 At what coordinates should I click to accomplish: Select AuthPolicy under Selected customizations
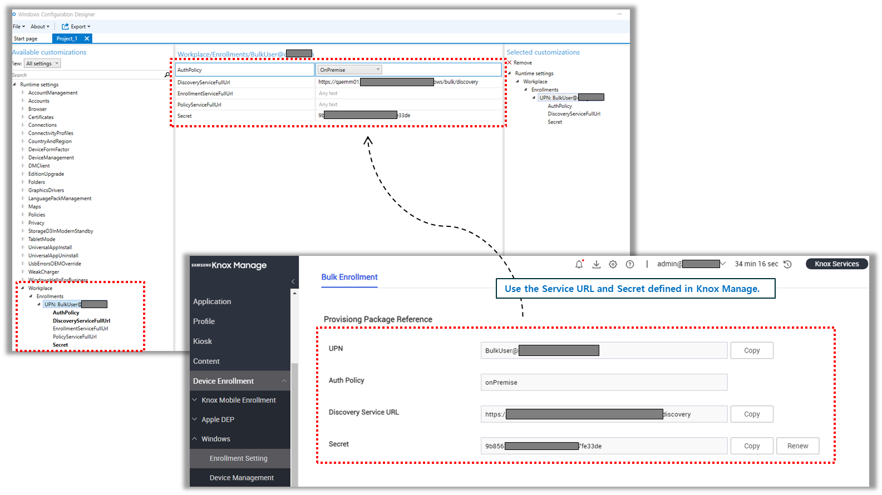pyautogui.click(x=560, y=106)
